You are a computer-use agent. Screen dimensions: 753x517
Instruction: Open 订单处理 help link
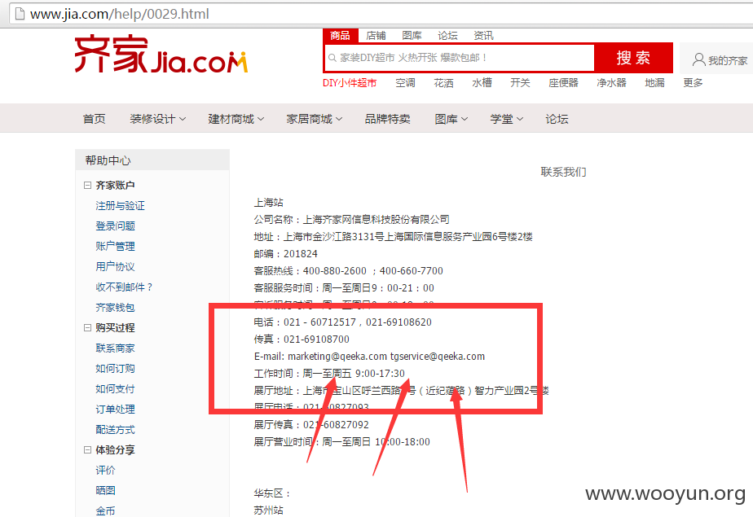[x=115, y=409]
